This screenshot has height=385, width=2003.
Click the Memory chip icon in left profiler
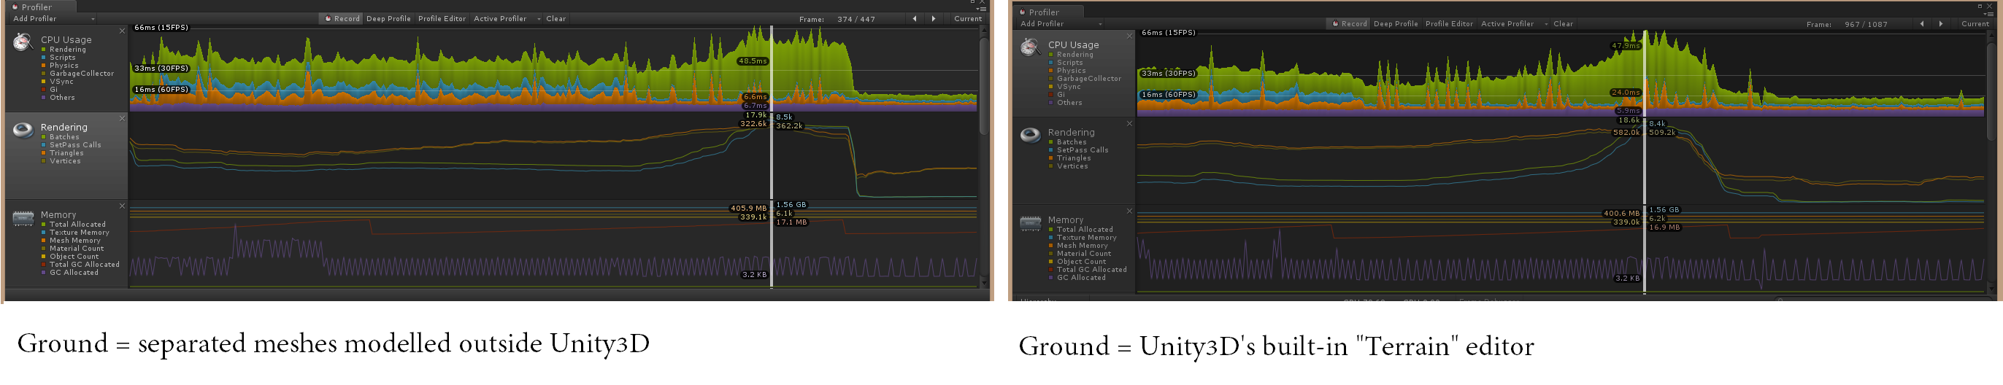[x=23, y=217]
